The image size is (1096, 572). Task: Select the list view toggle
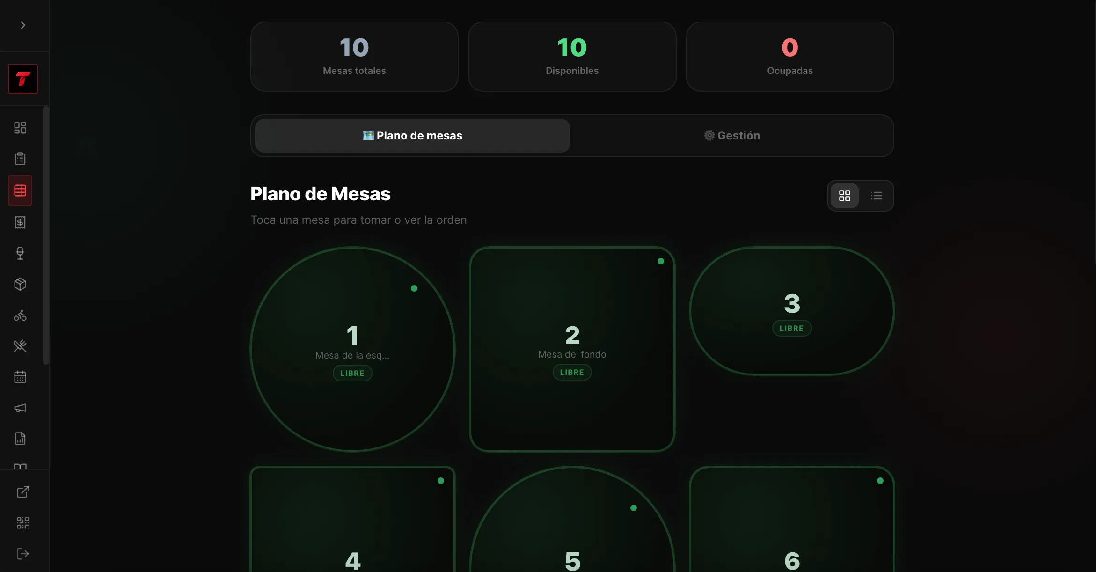point(877,196)
